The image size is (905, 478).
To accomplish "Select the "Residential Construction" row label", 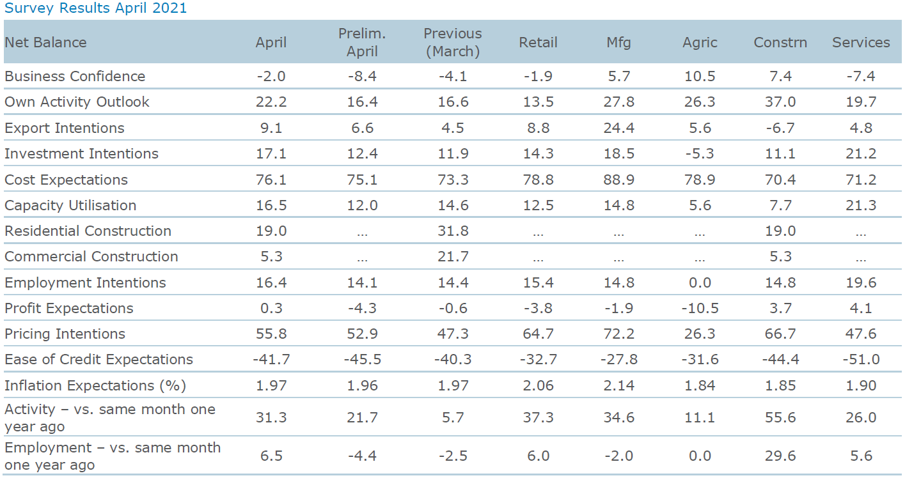I will coord(88,231).
